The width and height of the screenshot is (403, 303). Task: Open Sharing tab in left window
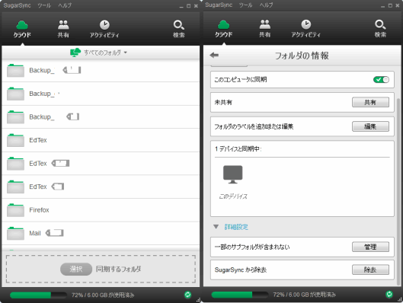pyautogui.click(x=63, y=29)
